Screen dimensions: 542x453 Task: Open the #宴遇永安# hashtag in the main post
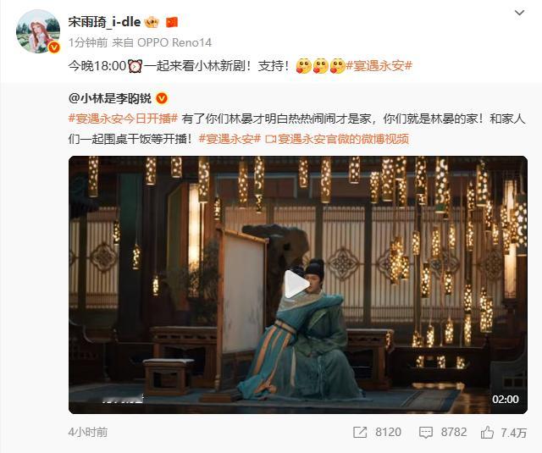point(379,66)
